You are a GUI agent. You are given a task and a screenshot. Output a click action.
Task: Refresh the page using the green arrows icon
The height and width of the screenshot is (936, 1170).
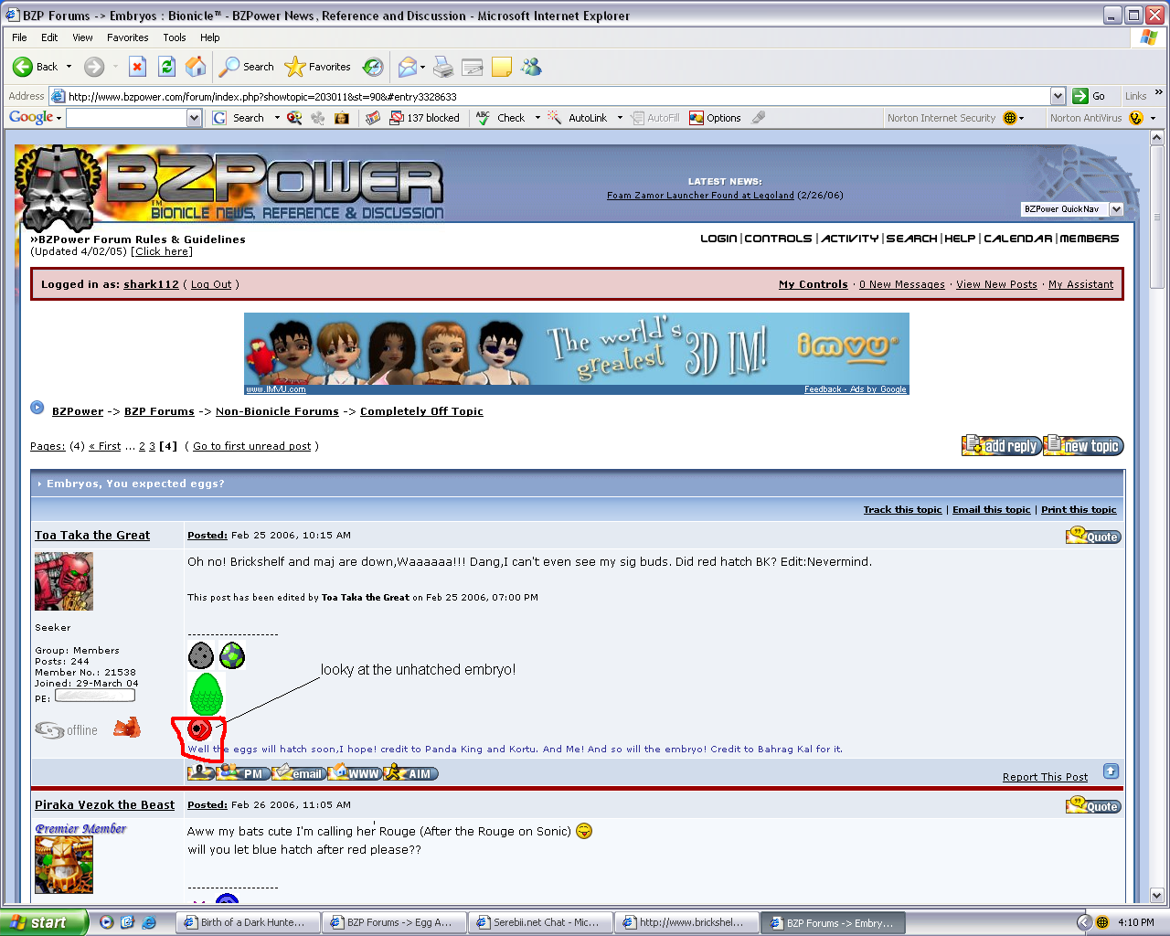coord(166,67)
